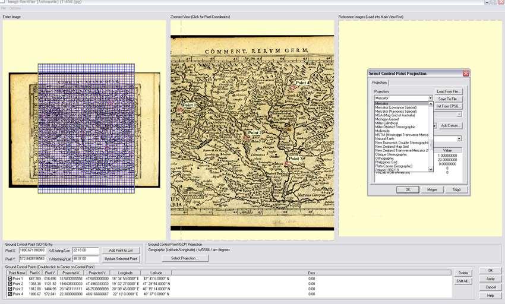Click the Longitude column header
Viewport: 505px width, 304px height.
(x=125, y=273)
